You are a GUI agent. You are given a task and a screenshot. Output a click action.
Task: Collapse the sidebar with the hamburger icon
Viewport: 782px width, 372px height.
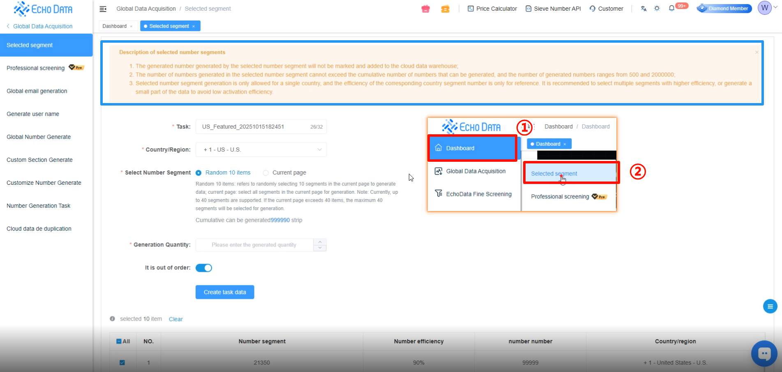[x=103, y=9]
